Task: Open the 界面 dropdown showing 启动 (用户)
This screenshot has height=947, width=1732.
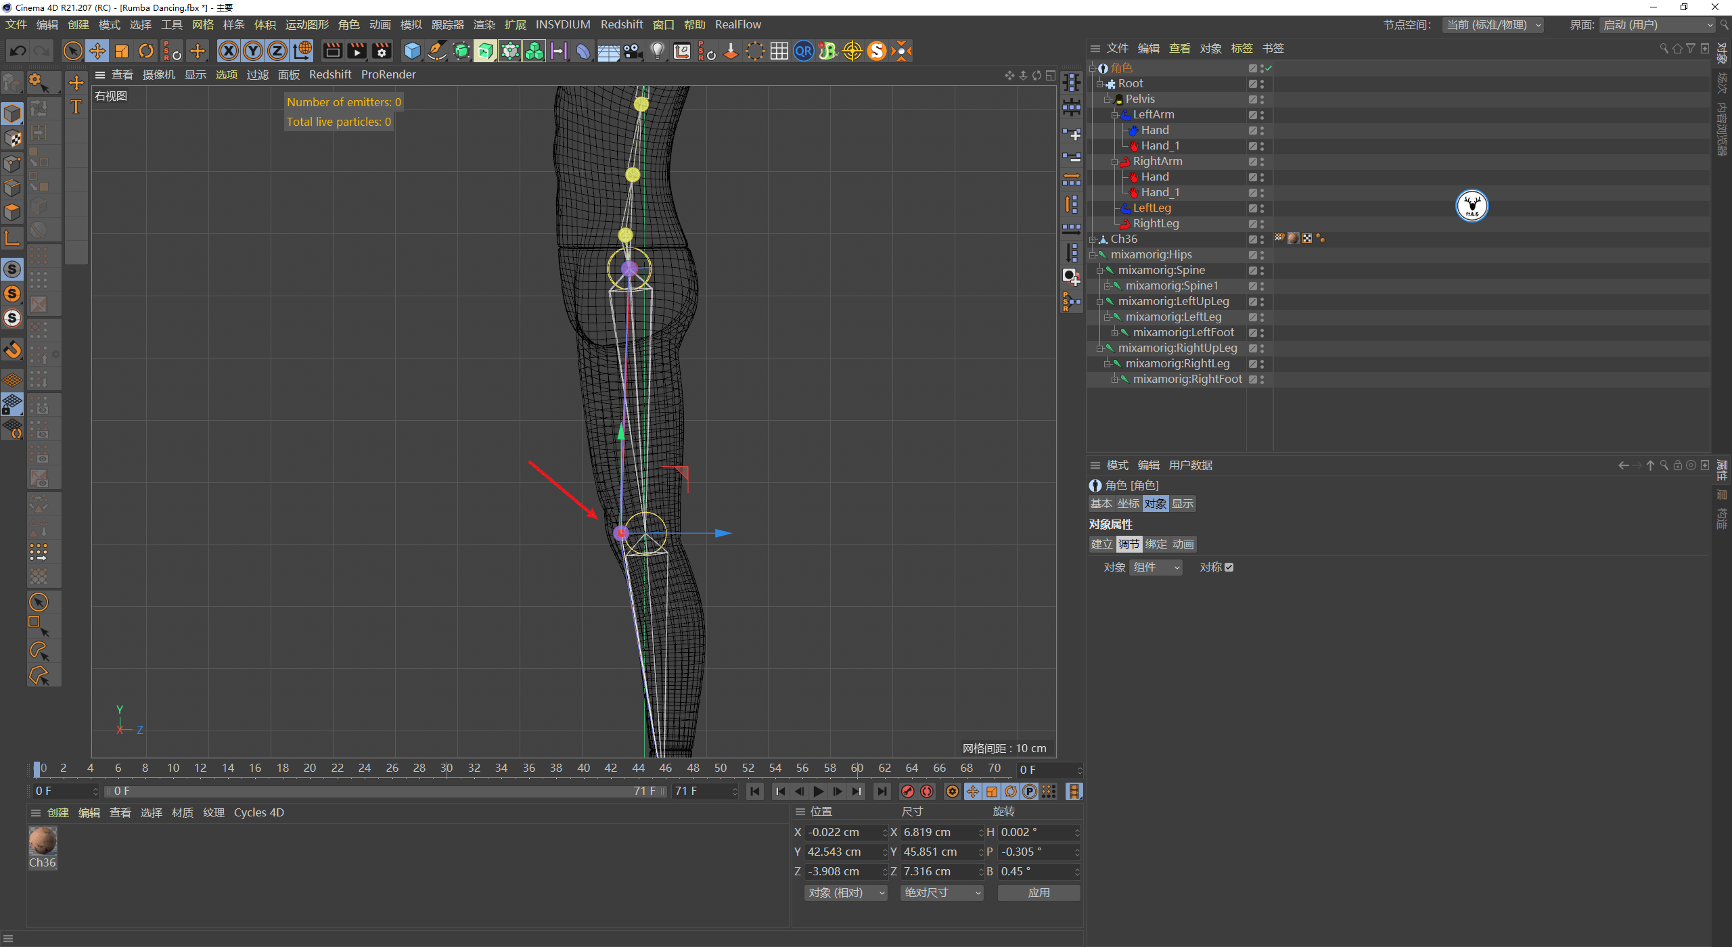Action: 1658,24
